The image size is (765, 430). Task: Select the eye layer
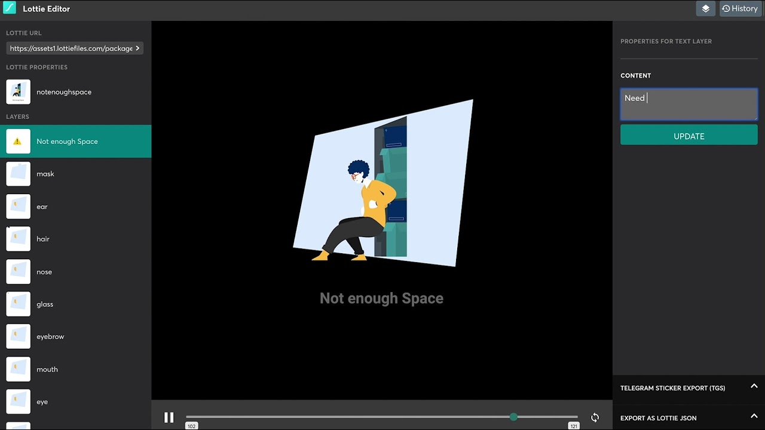pos(75,402)
